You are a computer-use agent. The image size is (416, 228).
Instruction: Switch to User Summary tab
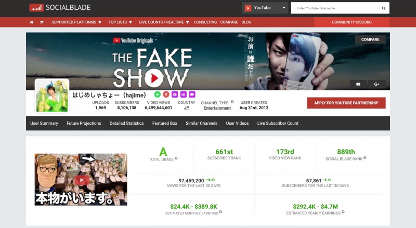tap(44, 123)
